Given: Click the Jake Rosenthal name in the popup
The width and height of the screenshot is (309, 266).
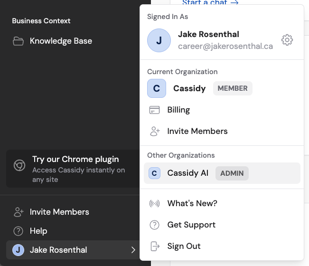Looking at the screenshot, I should tap(208, 34).
